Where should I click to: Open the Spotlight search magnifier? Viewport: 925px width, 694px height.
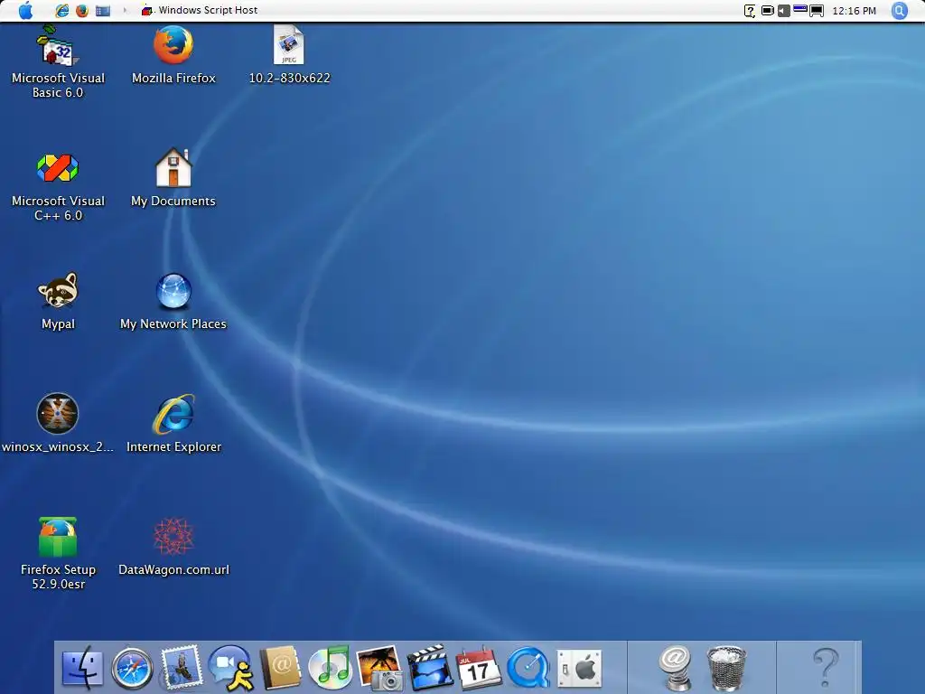click(x=899, y=11)
